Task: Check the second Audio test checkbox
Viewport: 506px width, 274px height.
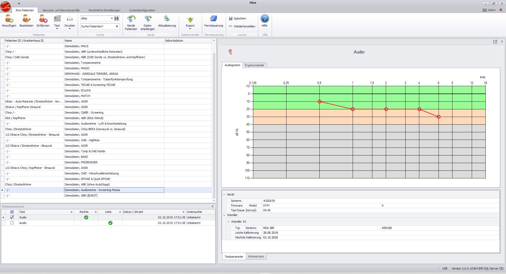Action: [x=12, y=223]
